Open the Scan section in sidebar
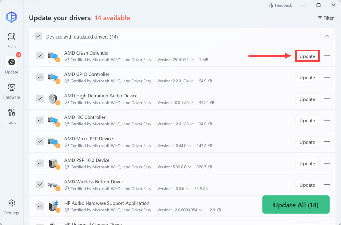The image size is (341, 225). 12,40
